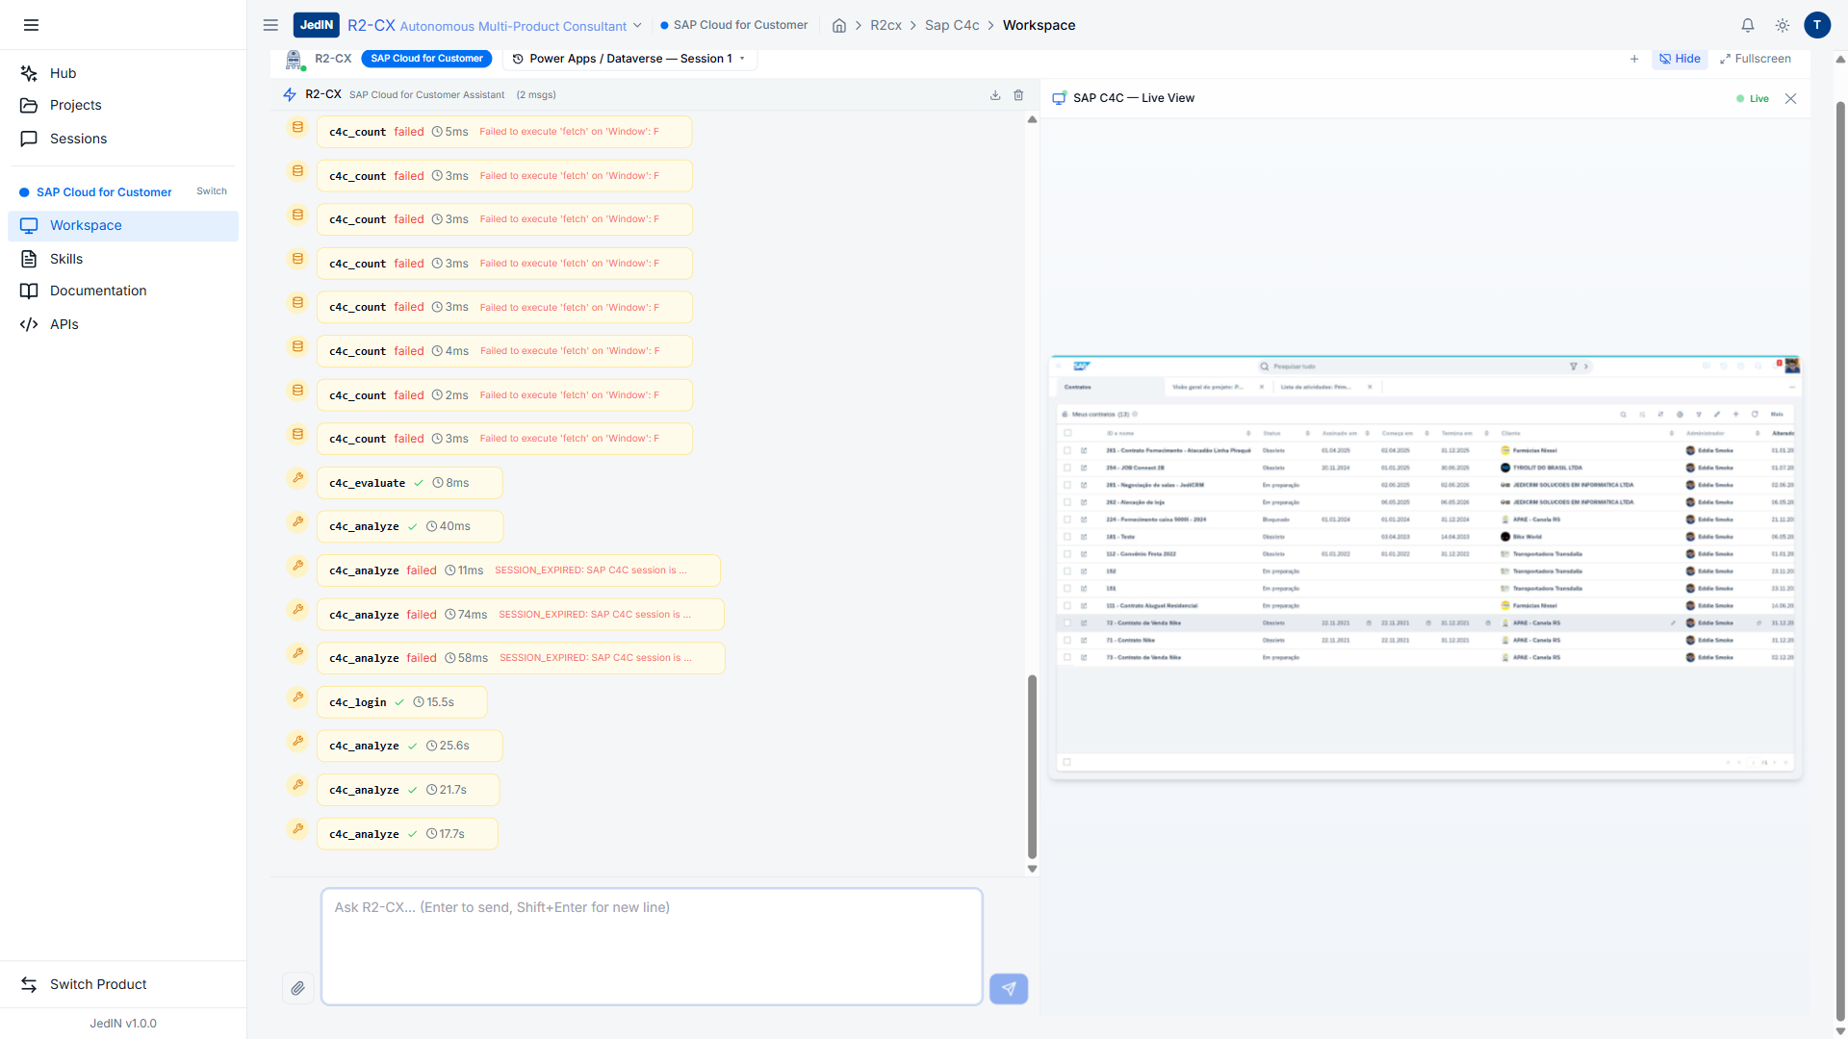Collapse sidebar with hamburger menu icon
The height and width of the screenshot is (1039, 1848).
tap(31, 25)
